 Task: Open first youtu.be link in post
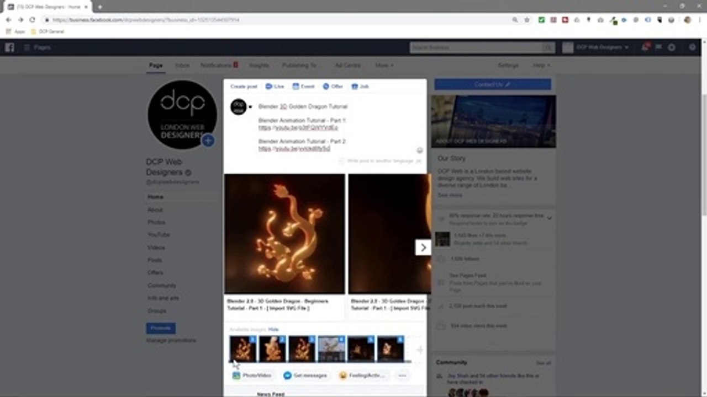coord(298,127)
